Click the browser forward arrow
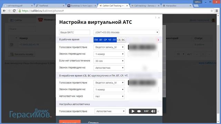 click(x=9, y=11)
